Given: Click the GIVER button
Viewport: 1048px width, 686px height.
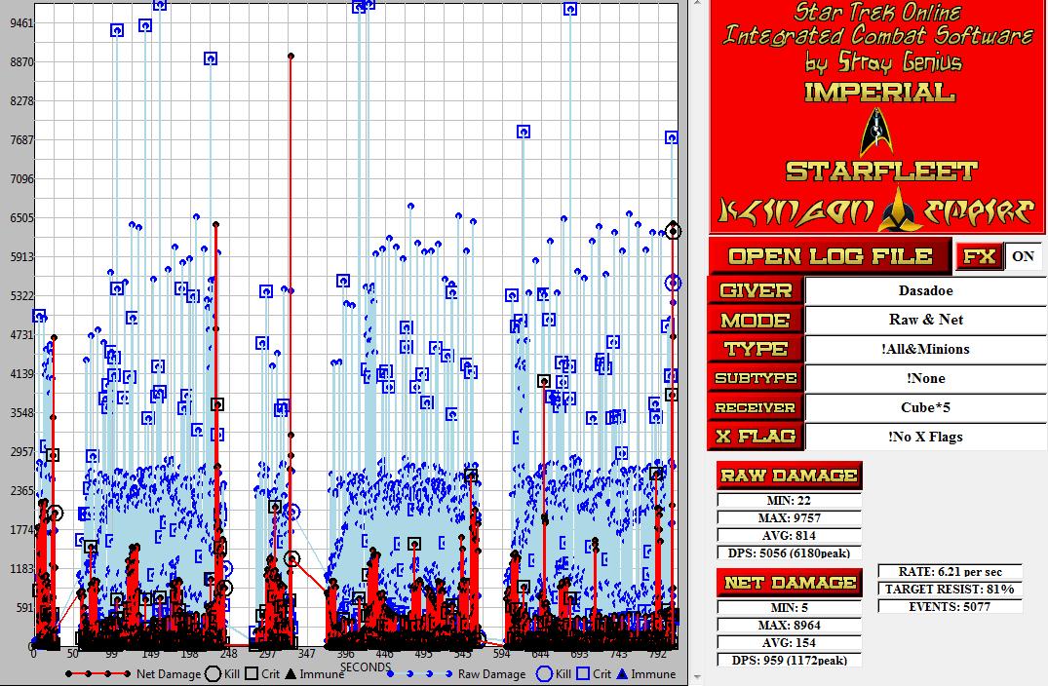Looking at the screenshot, I should coord(756,290).
